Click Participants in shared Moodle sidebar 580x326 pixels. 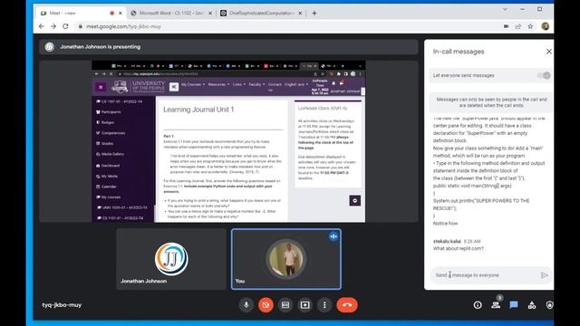tap(109, 111)
